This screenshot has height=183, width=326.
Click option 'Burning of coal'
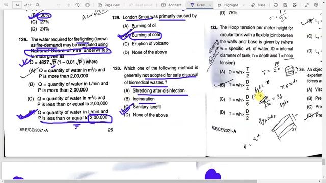tap(146, 35)
